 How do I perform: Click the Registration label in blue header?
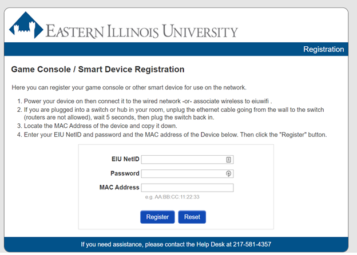(x=323, y=50)
